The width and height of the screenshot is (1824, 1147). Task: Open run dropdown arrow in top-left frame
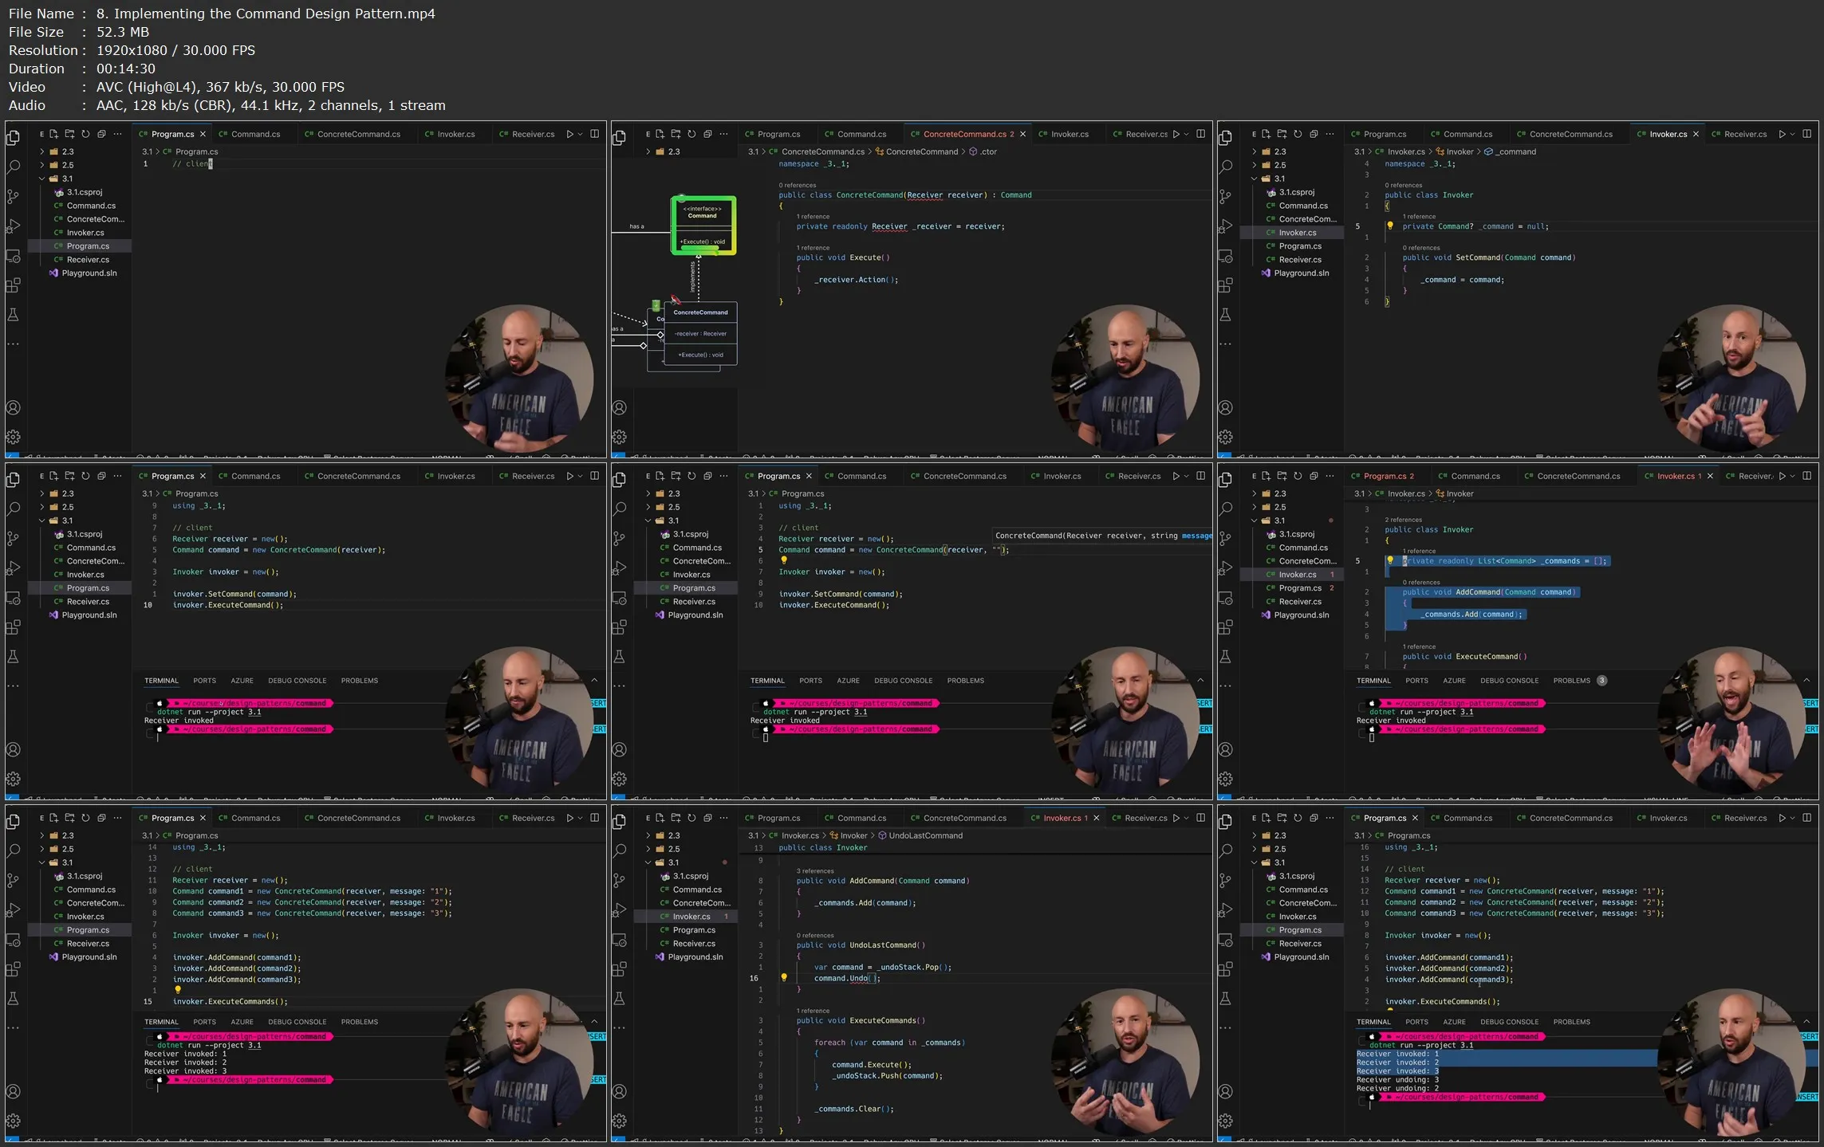pos(580,134)
